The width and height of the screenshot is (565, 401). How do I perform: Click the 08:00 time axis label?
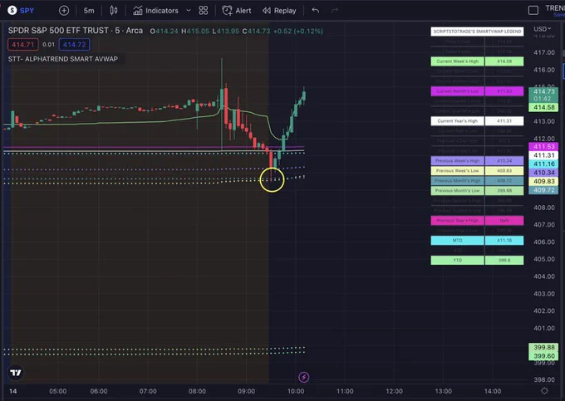pyautogui.click(x=197, y=391)
